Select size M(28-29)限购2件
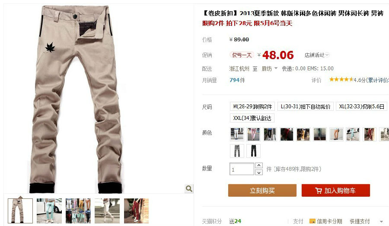Image resolution: width=389 pixels, height=226 pixels. pyautogui.click(x=252, y=107)
